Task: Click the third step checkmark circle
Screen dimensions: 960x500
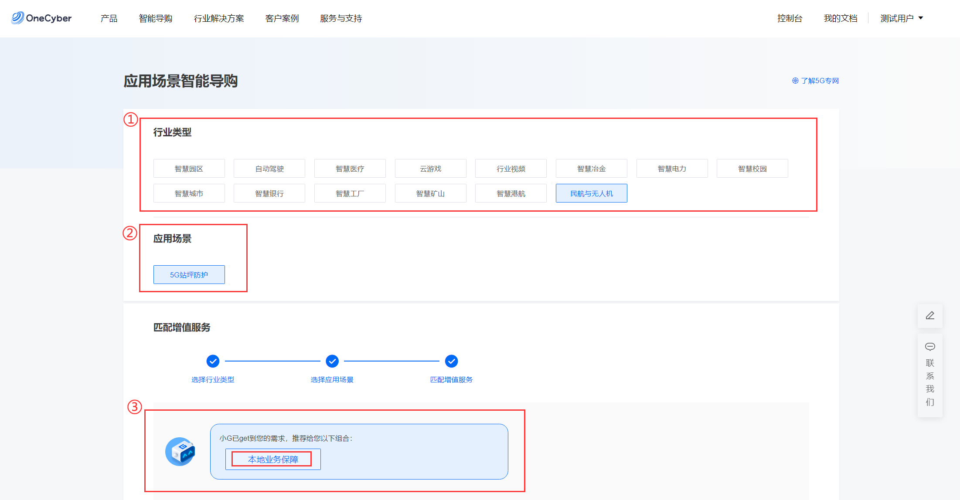Action: pyautogui.click(x=451, y=361)
